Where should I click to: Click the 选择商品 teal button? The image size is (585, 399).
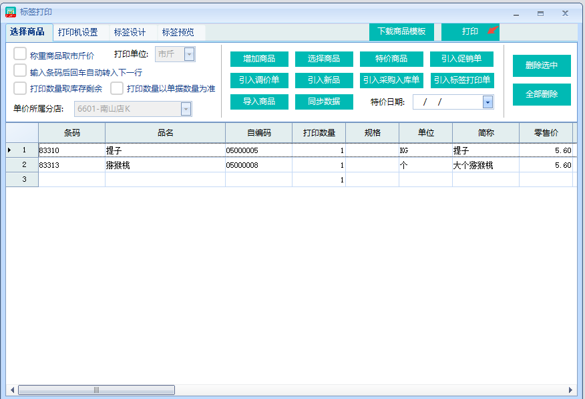coord(324,59)
